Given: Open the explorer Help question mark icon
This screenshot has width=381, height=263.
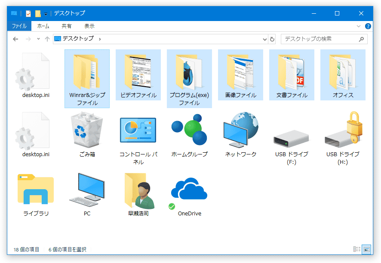Looking at the screenshot, I should click(x=368, y=26).
